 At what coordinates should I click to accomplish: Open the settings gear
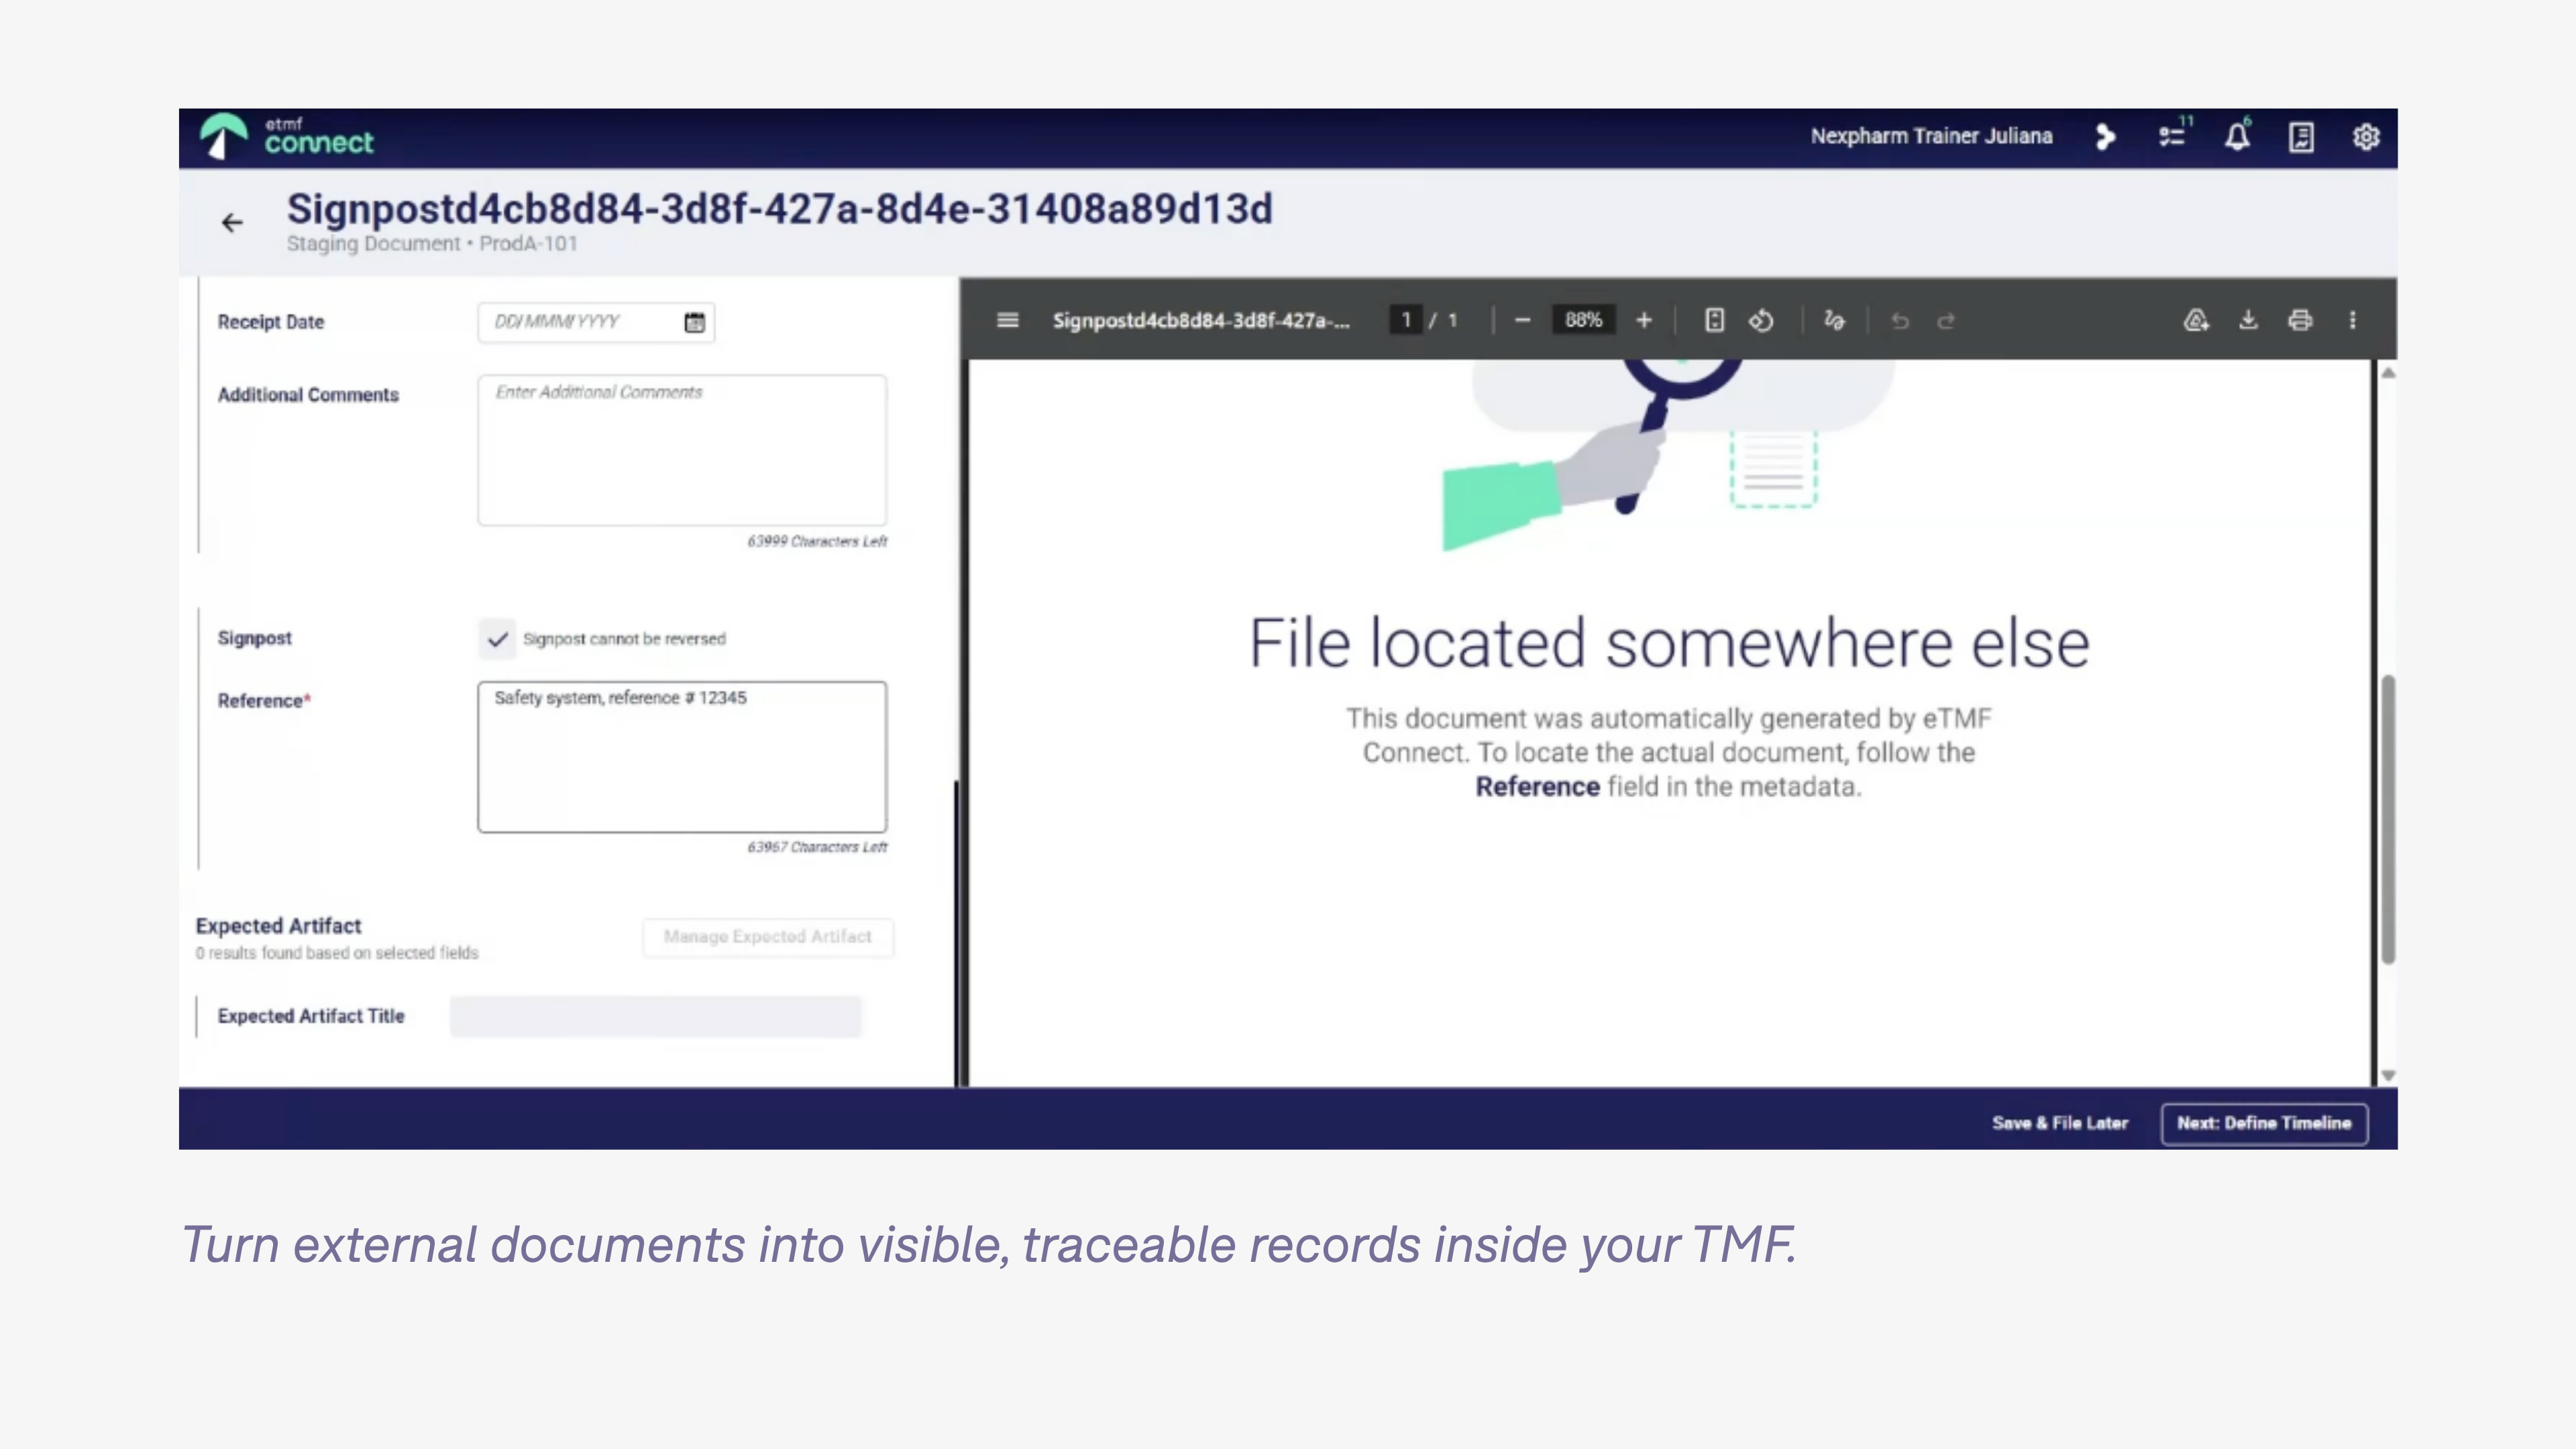(x=2365, y=137)
